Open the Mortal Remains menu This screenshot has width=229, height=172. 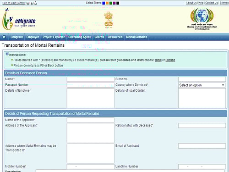pyautogui.click(x=136, y=37)
